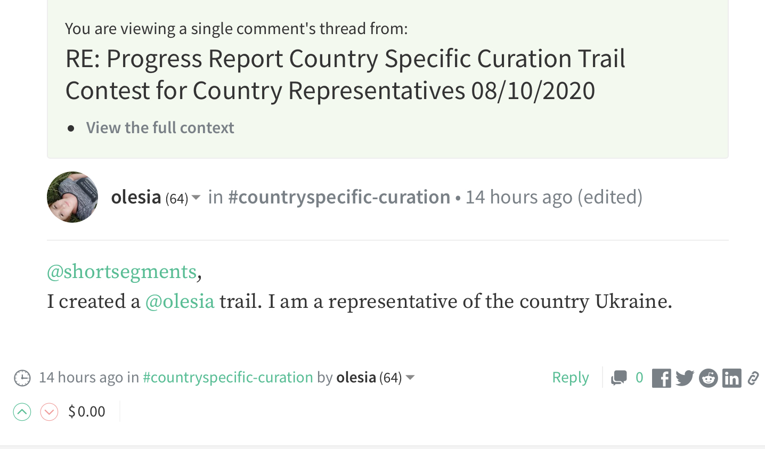Share comment on Facebook

(x=661, y=378)
